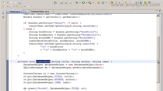This screenshot has height=91, width=163.
Task: Click the New file wizard icon
Action: [5, 3]
